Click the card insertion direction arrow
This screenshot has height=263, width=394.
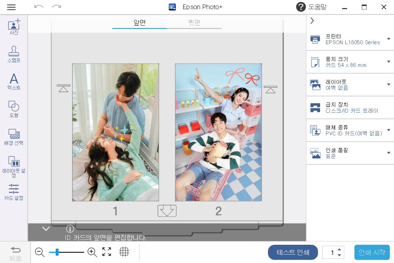tap(167, 211)
